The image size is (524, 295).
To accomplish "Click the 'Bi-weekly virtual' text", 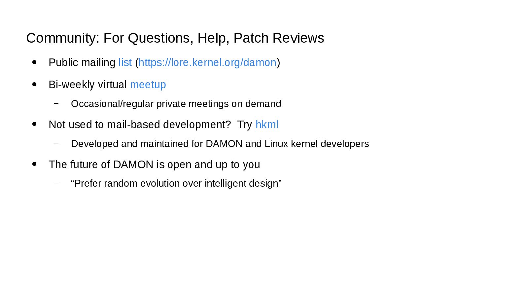I will coord(87,85).
